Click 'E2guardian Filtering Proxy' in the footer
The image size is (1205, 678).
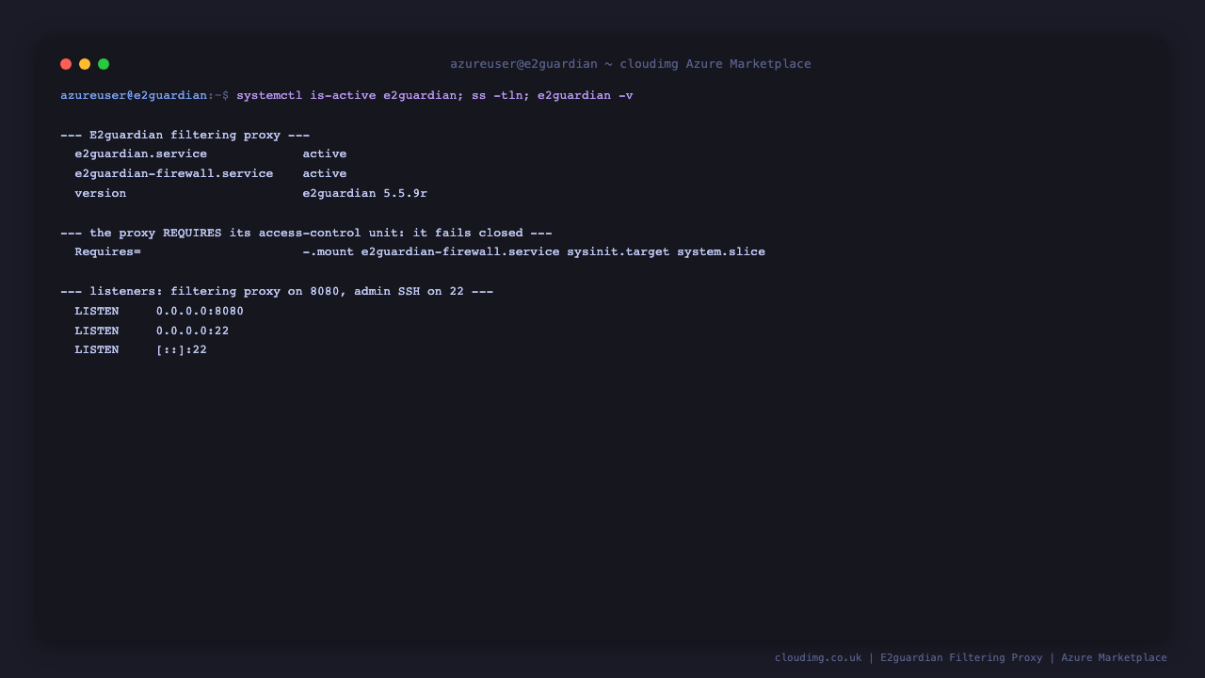point(961,657)
